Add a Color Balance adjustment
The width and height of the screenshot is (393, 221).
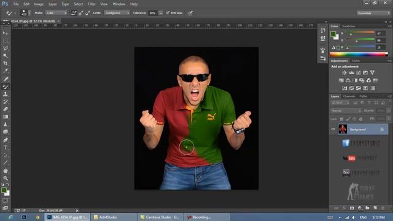click(348, 80)
